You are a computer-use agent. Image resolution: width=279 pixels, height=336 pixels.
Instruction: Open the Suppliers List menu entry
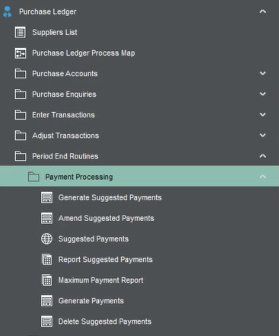(x=55, y=32)
